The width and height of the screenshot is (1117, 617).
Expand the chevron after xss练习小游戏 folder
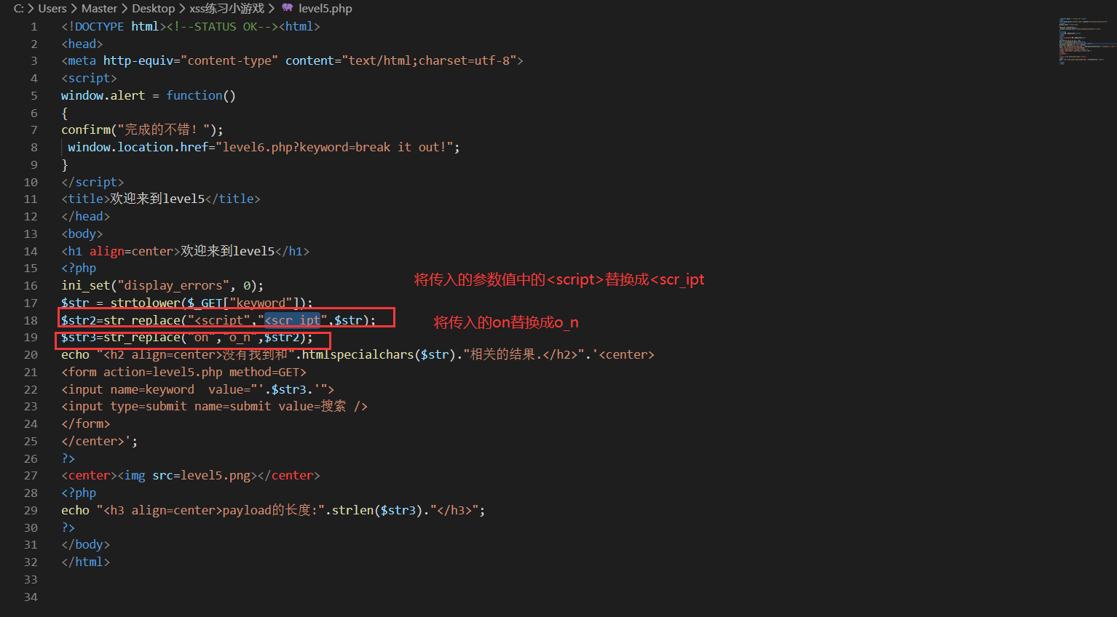pyautogui.click(x=271, y=8)
